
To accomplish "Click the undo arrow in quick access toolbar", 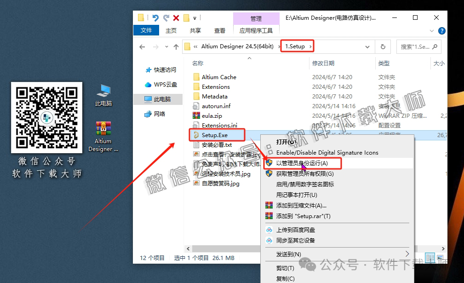I will point(155,17).
